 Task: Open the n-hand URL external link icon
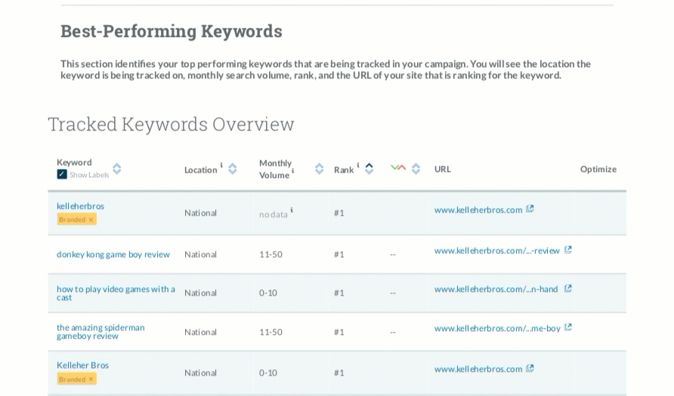point(567,288)
